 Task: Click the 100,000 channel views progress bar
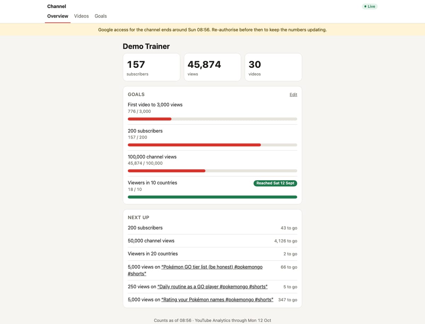(212, 171)
